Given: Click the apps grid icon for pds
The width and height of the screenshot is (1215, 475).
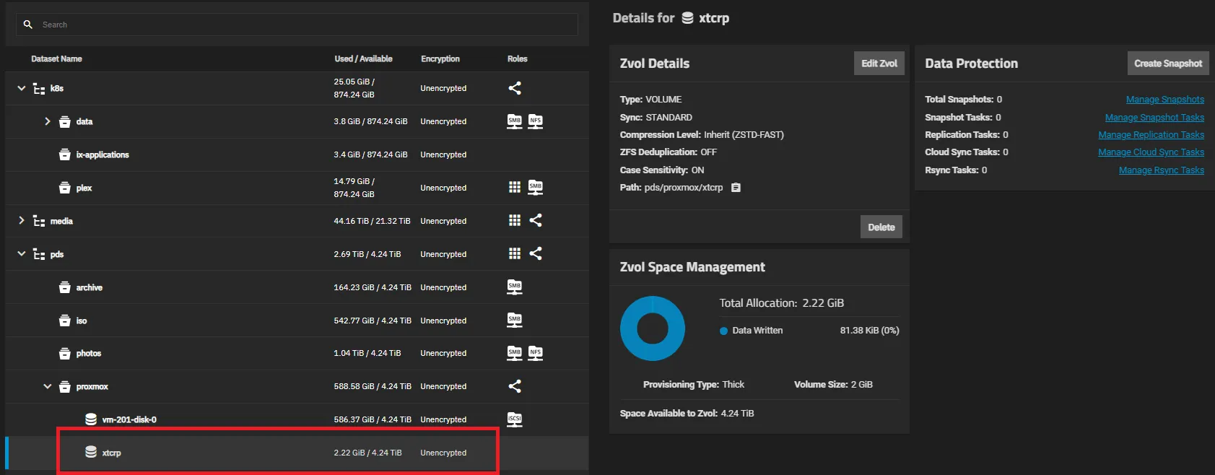Looking at the screenshot, I should pyautogui.click(x=515, y=253).
